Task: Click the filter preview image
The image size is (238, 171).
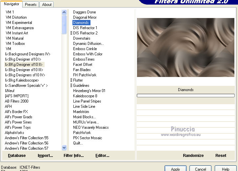Action: click(186, 47)
